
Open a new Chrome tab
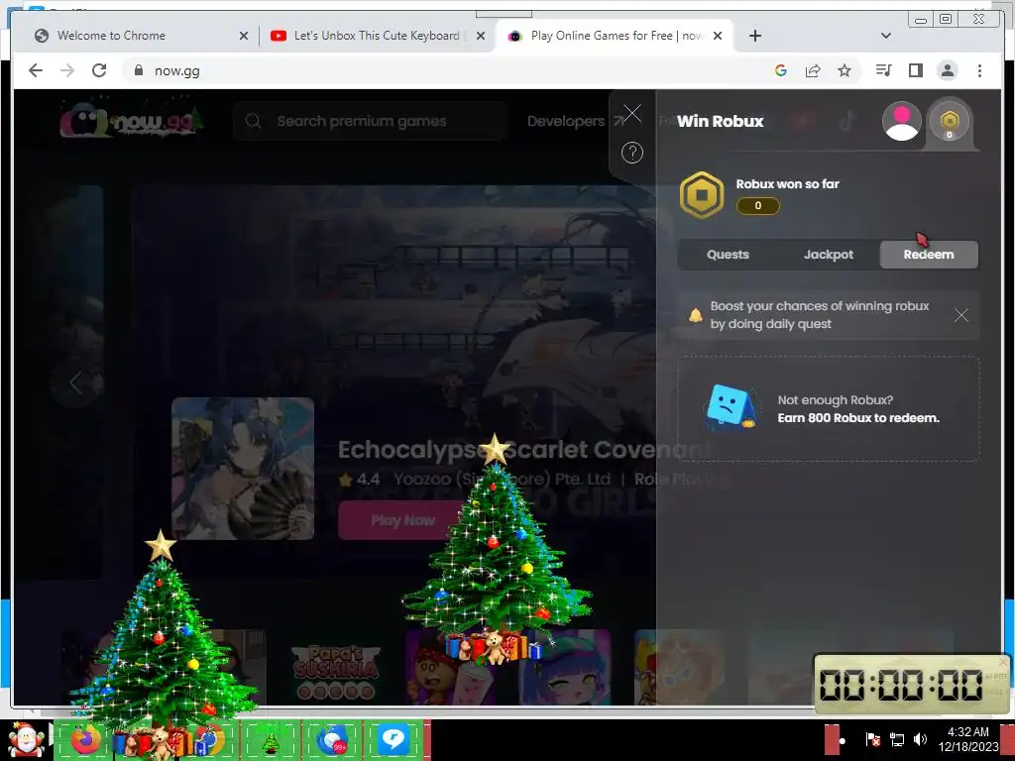point(754,37)
